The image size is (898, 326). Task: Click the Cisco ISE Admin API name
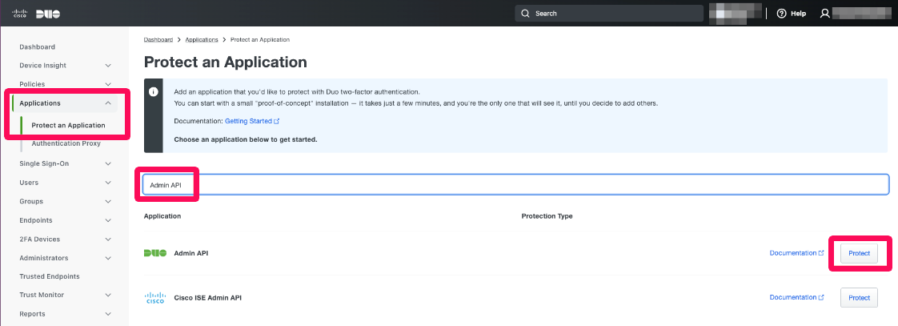coord(207,298)
